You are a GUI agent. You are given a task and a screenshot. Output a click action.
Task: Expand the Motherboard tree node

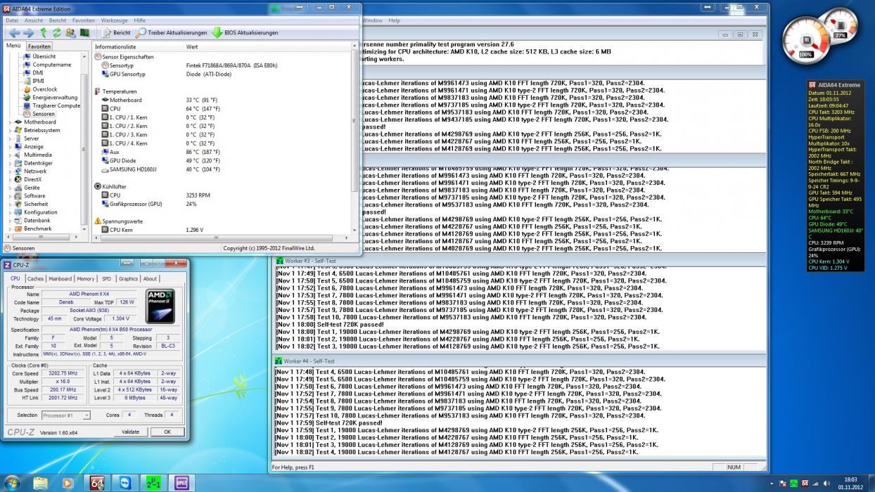pos(10,122)
